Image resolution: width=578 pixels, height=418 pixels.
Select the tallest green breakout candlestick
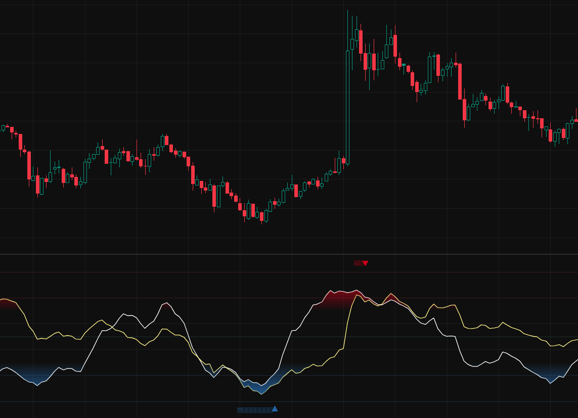347,107
